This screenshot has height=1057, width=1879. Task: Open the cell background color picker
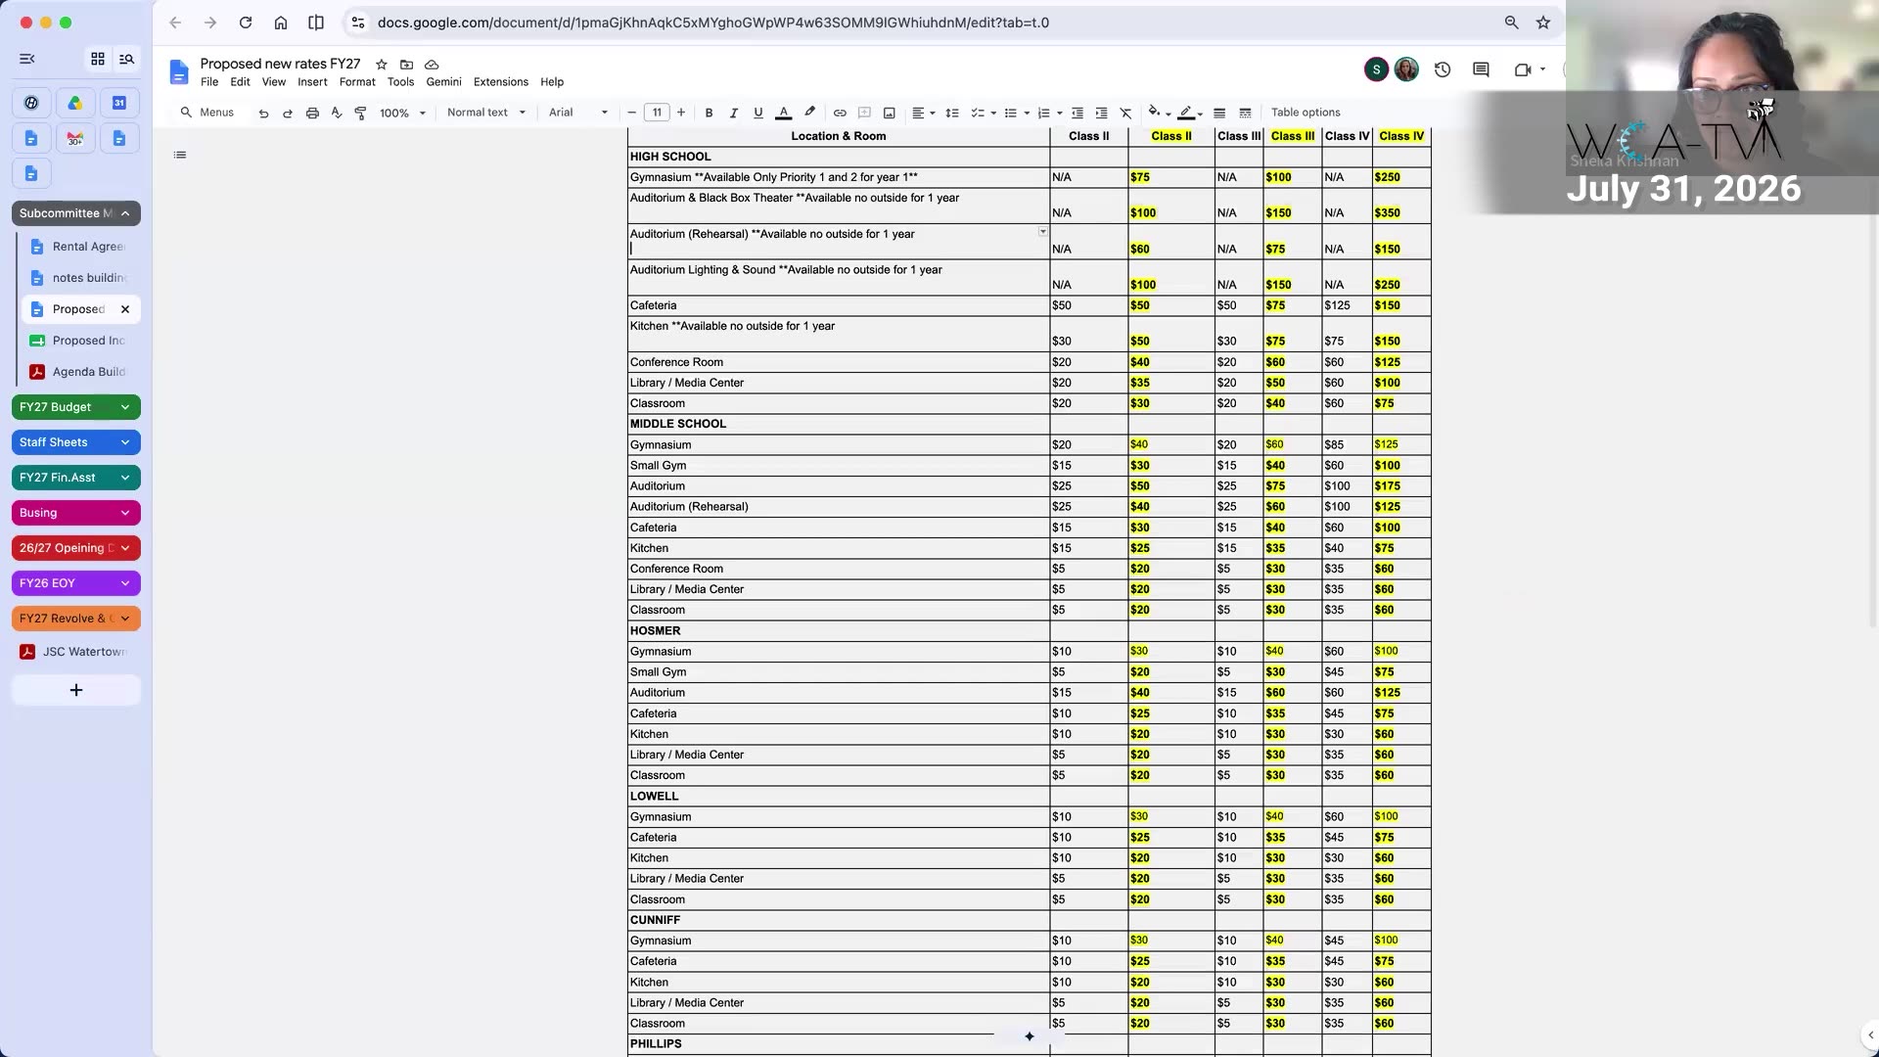point(1159,113)
